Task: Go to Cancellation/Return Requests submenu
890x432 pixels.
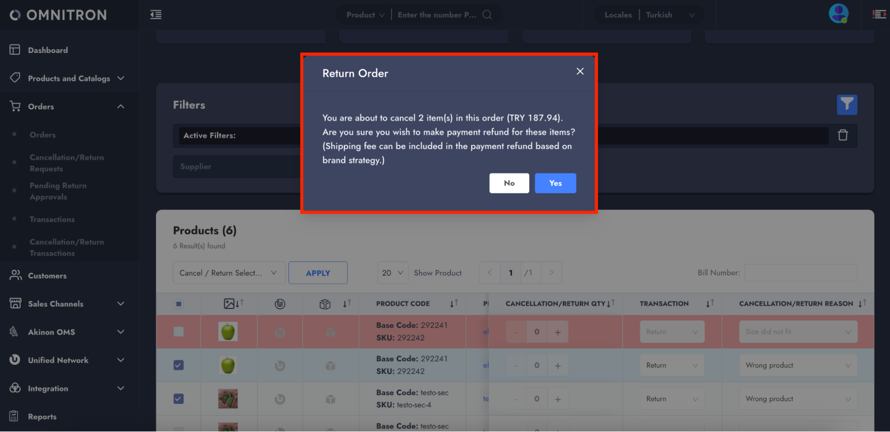Action: point(67,163)
